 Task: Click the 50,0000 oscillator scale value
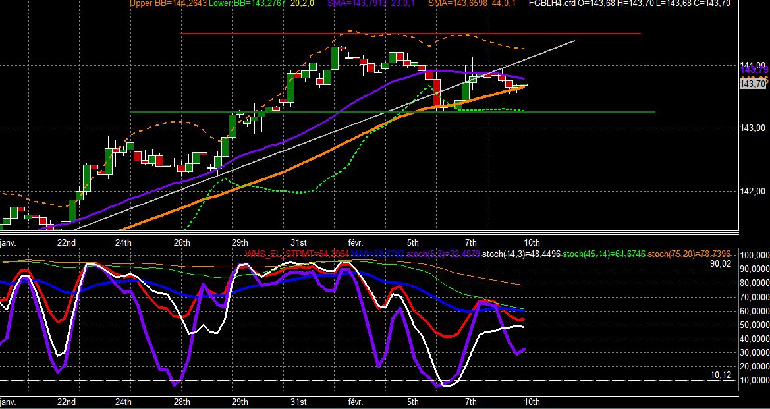(754, 325)
